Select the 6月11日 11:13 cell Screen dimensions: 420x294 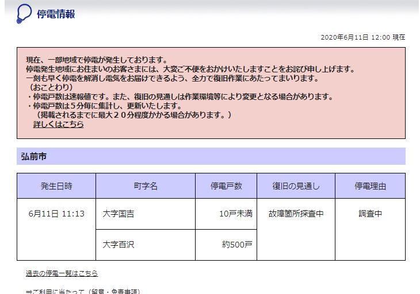pos(56,229)
